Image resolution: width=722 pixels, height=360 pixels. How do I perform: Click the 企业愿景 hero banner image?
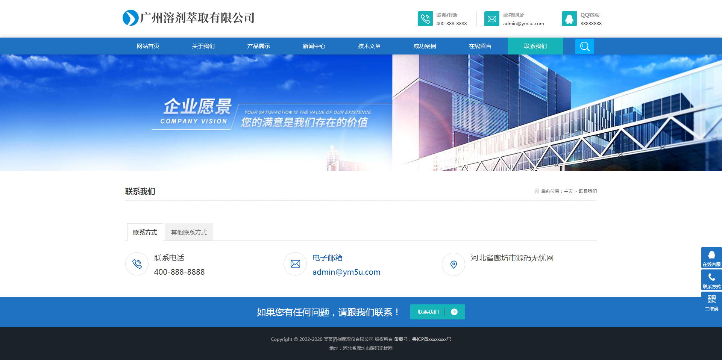[361, 113]
